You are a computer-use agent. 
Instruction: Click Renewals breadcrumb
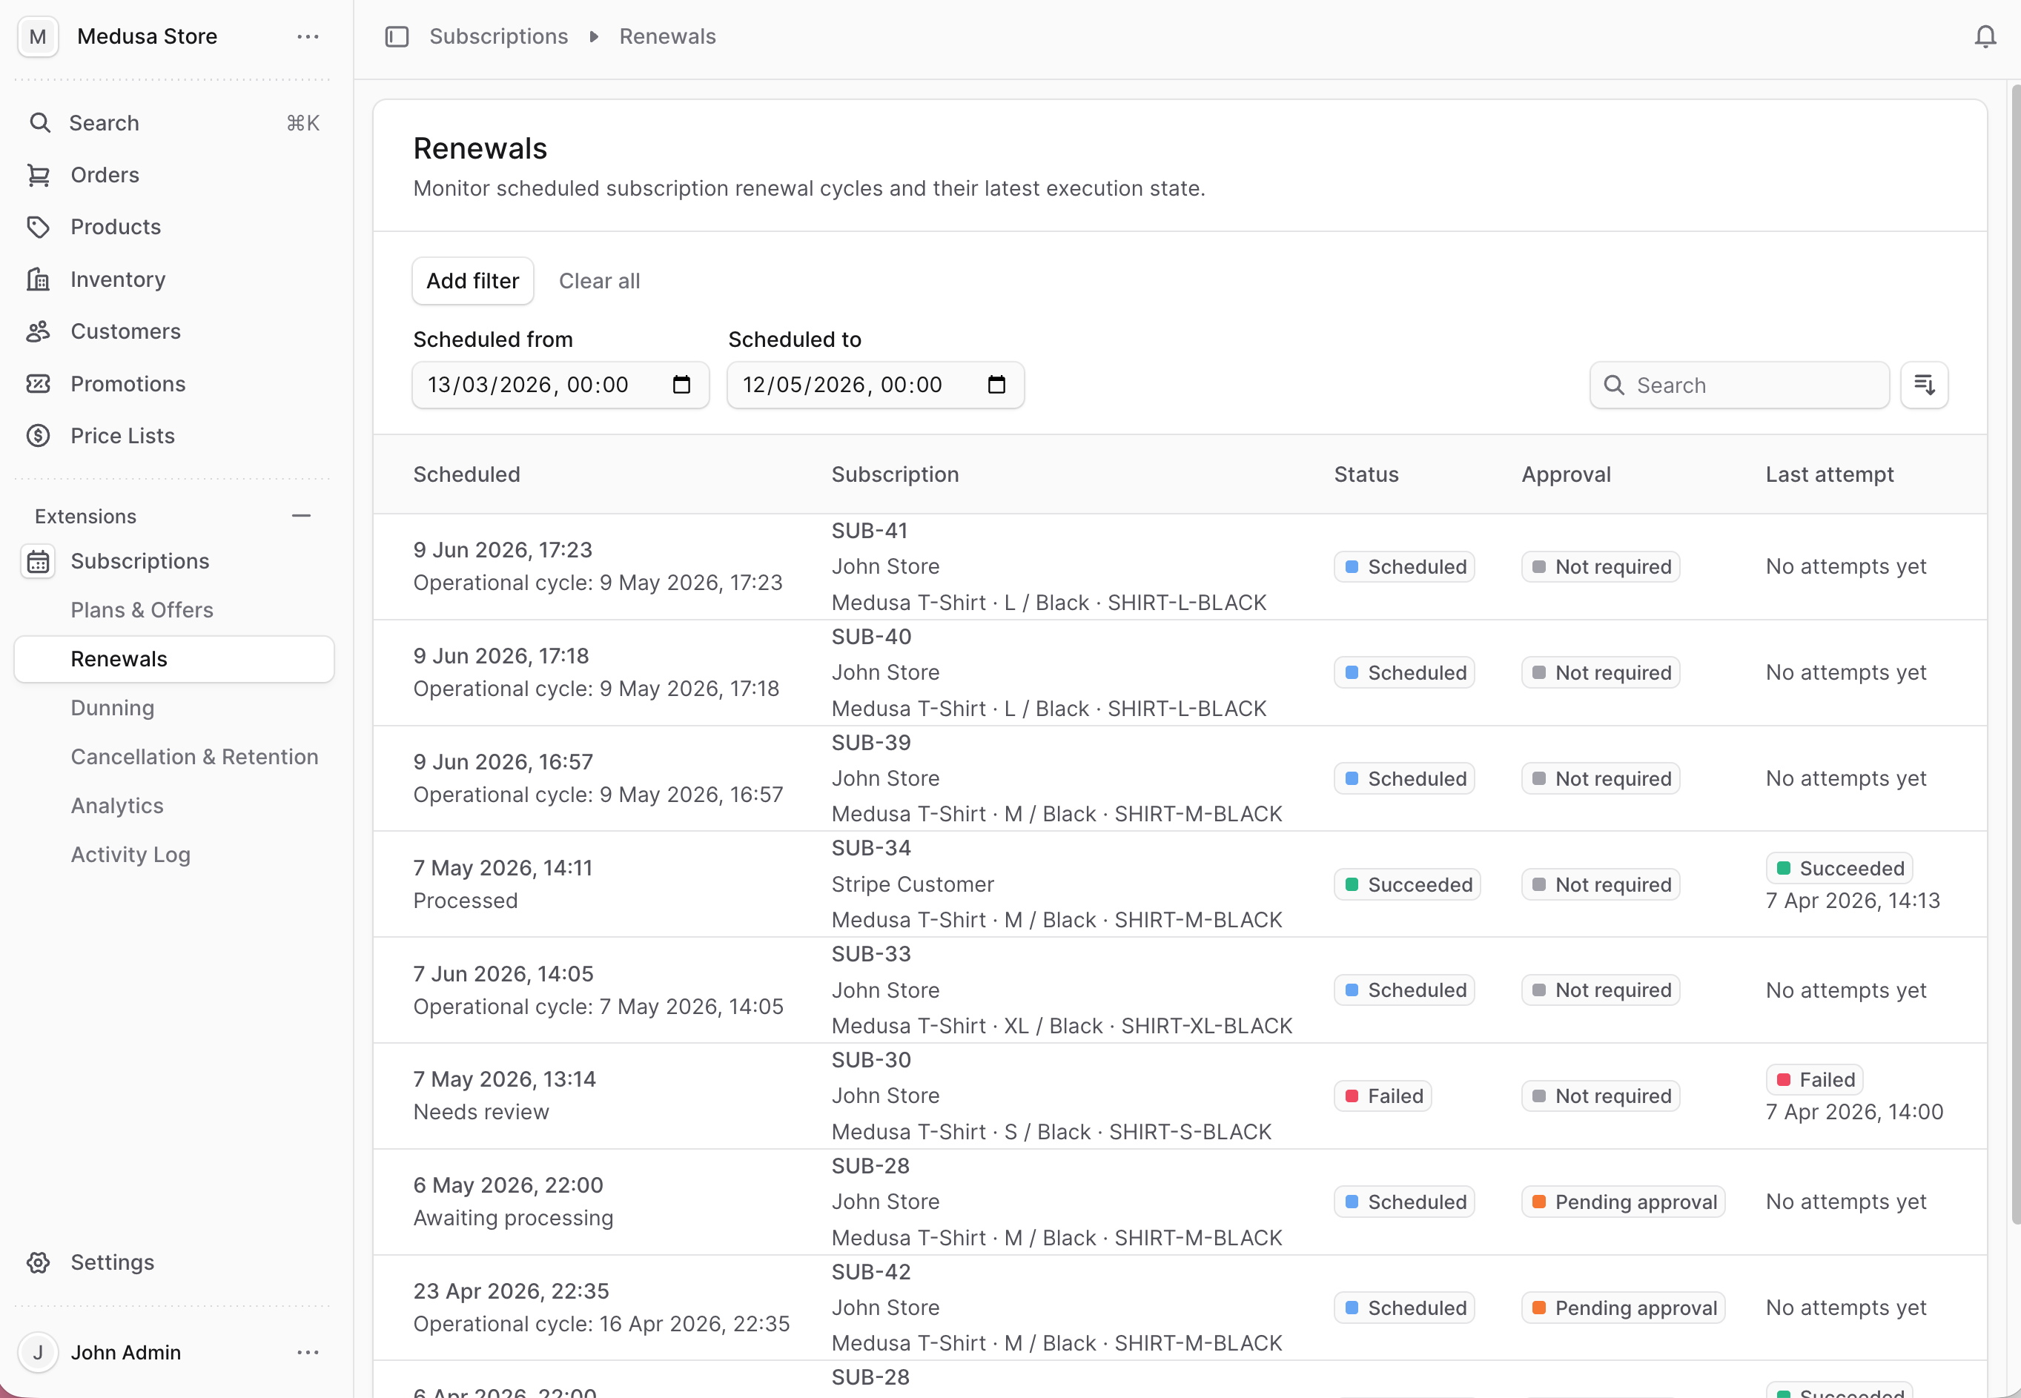click(667, 37)
